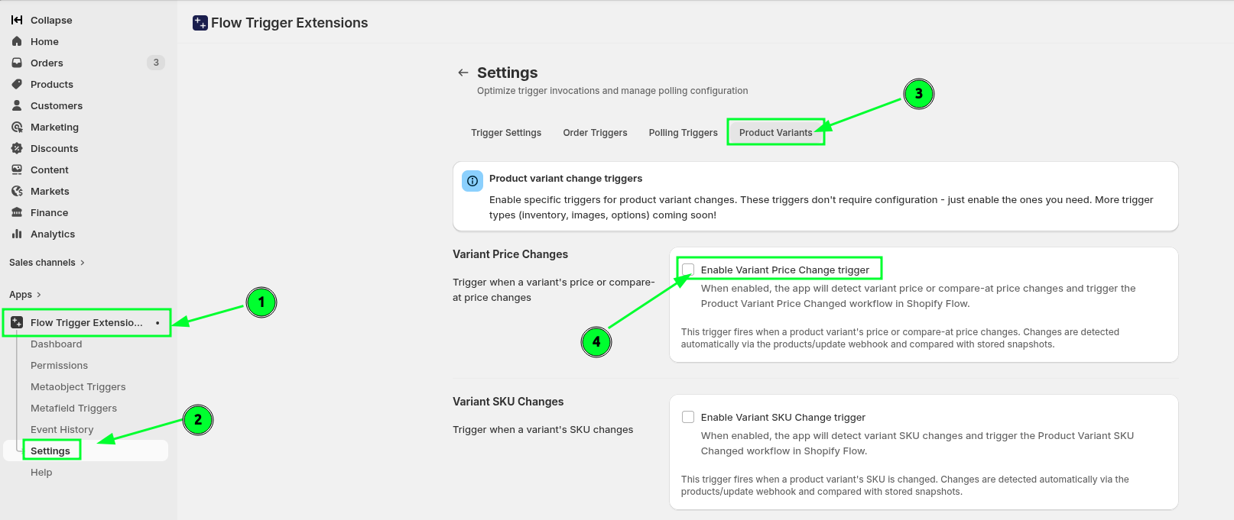Select the Trigger Settings tab
1234x520 pixels.
506,133
